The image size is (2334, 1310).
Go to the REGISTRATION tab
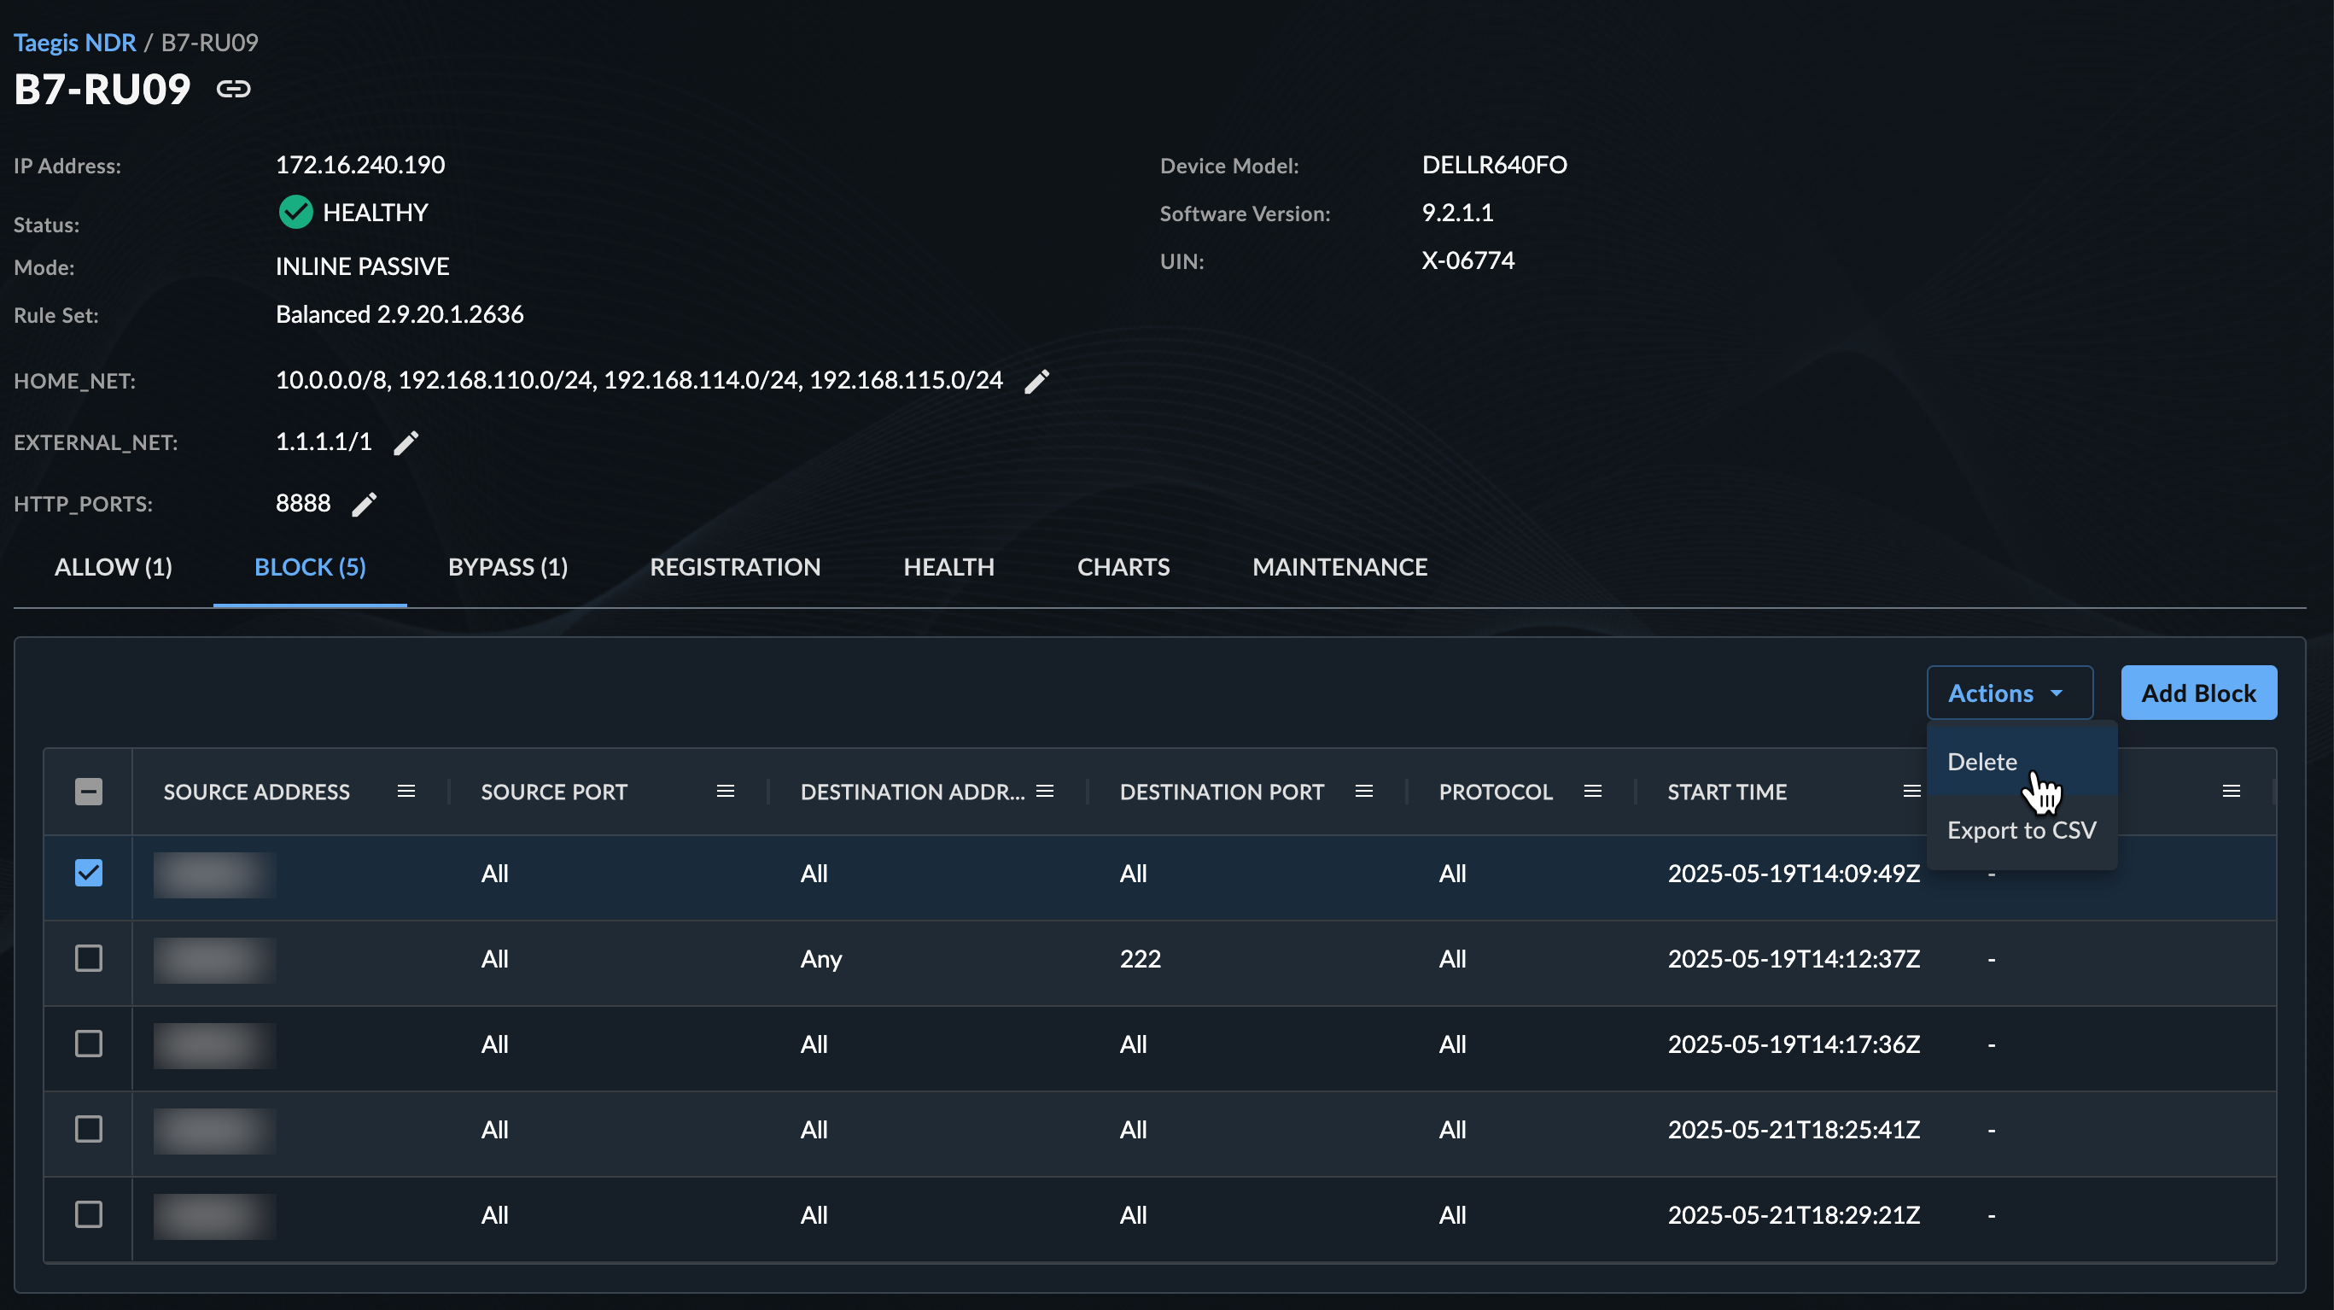tap(736, 566)
